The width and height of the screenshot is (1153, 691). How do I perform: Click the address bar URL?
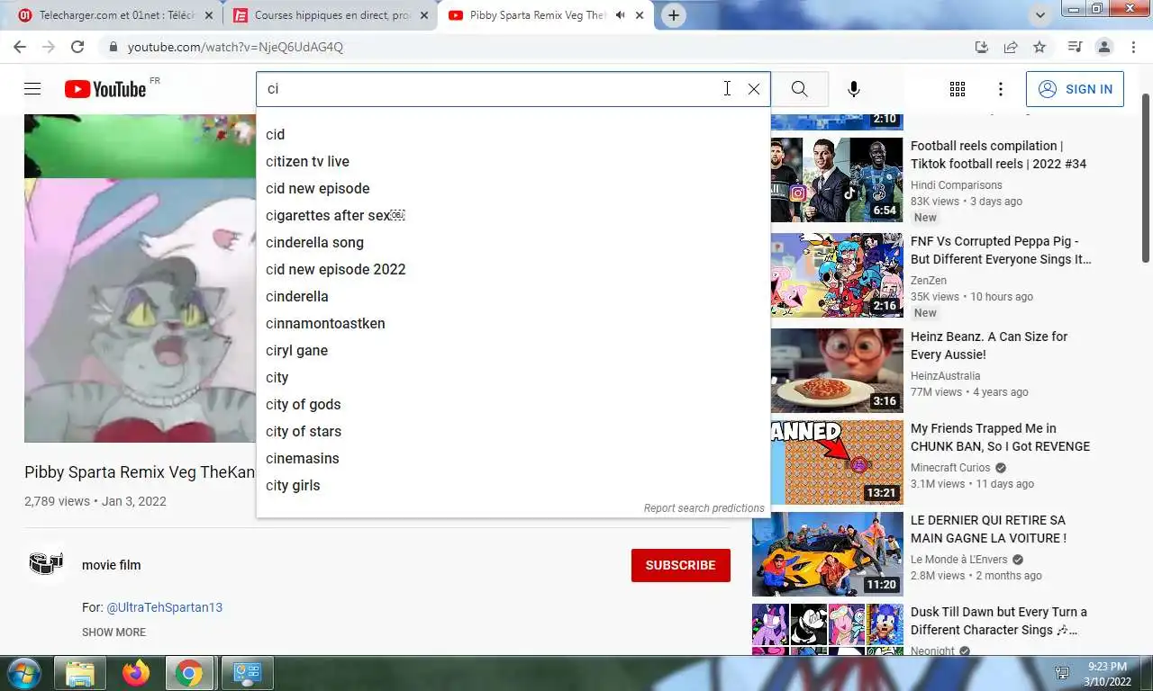pos(235,47)
